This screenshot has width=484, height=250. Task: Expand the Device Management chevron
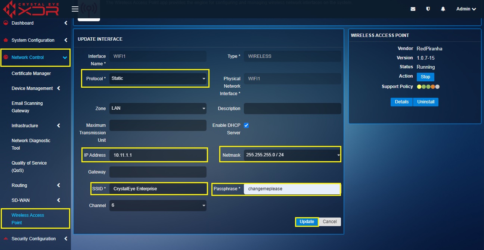click(59, 88)
